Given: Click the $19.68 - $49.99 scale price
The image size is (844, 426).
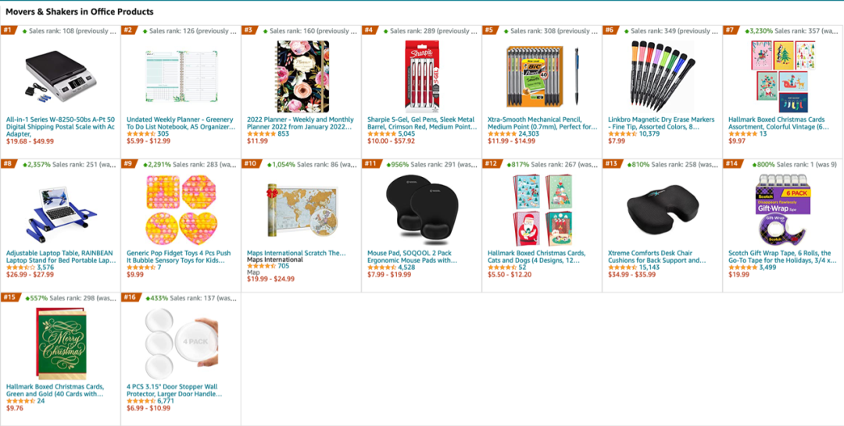Looking at the screenshot, I should point(30,141).
